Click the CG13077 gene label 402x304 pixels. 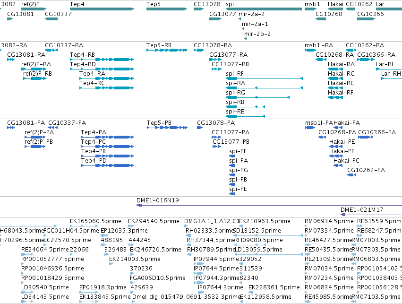click(222, 14)
